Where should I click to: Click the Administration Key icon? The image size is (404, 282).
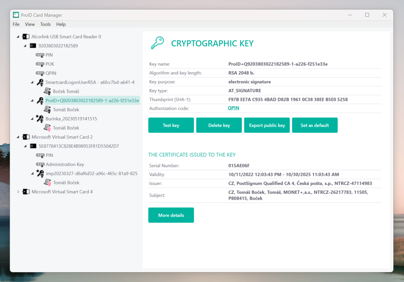click(40, 165)
